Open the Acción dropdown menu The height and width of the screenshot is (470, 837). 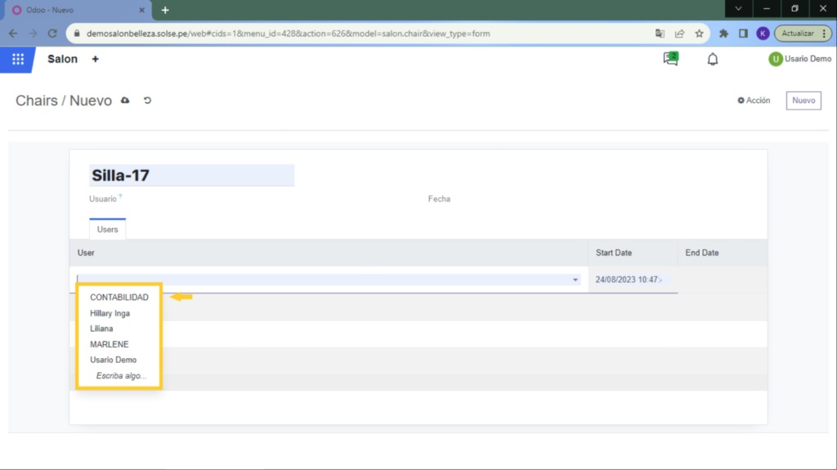(x=754, y=101)
